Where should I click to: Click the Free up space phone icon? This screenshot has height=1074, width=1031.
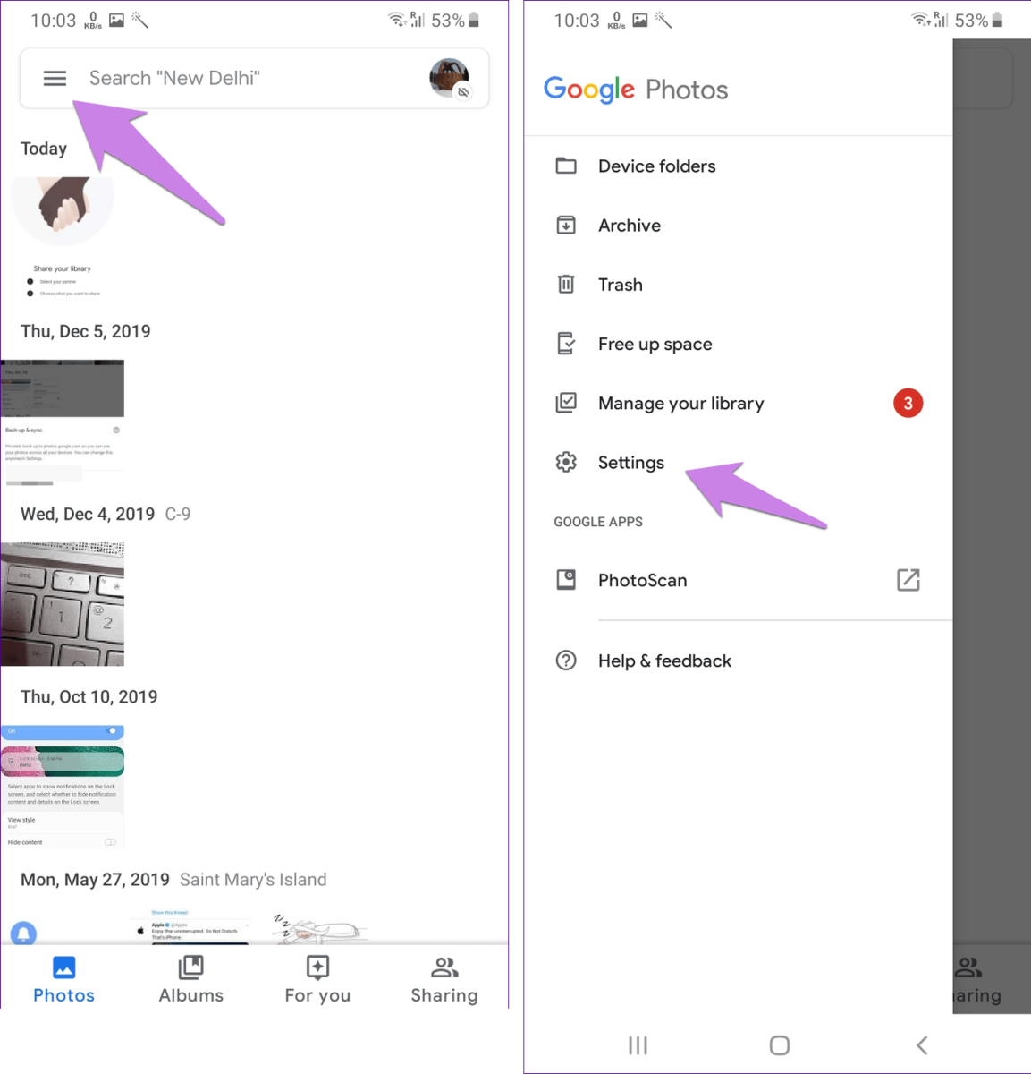(x=566, y=344)
